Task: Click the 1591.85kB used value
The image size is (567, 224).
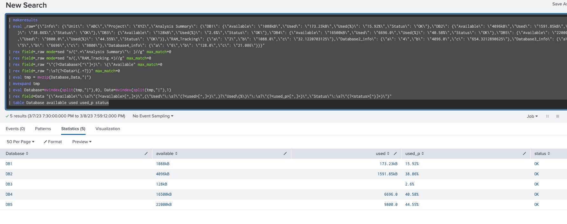Action: (388, 174)
